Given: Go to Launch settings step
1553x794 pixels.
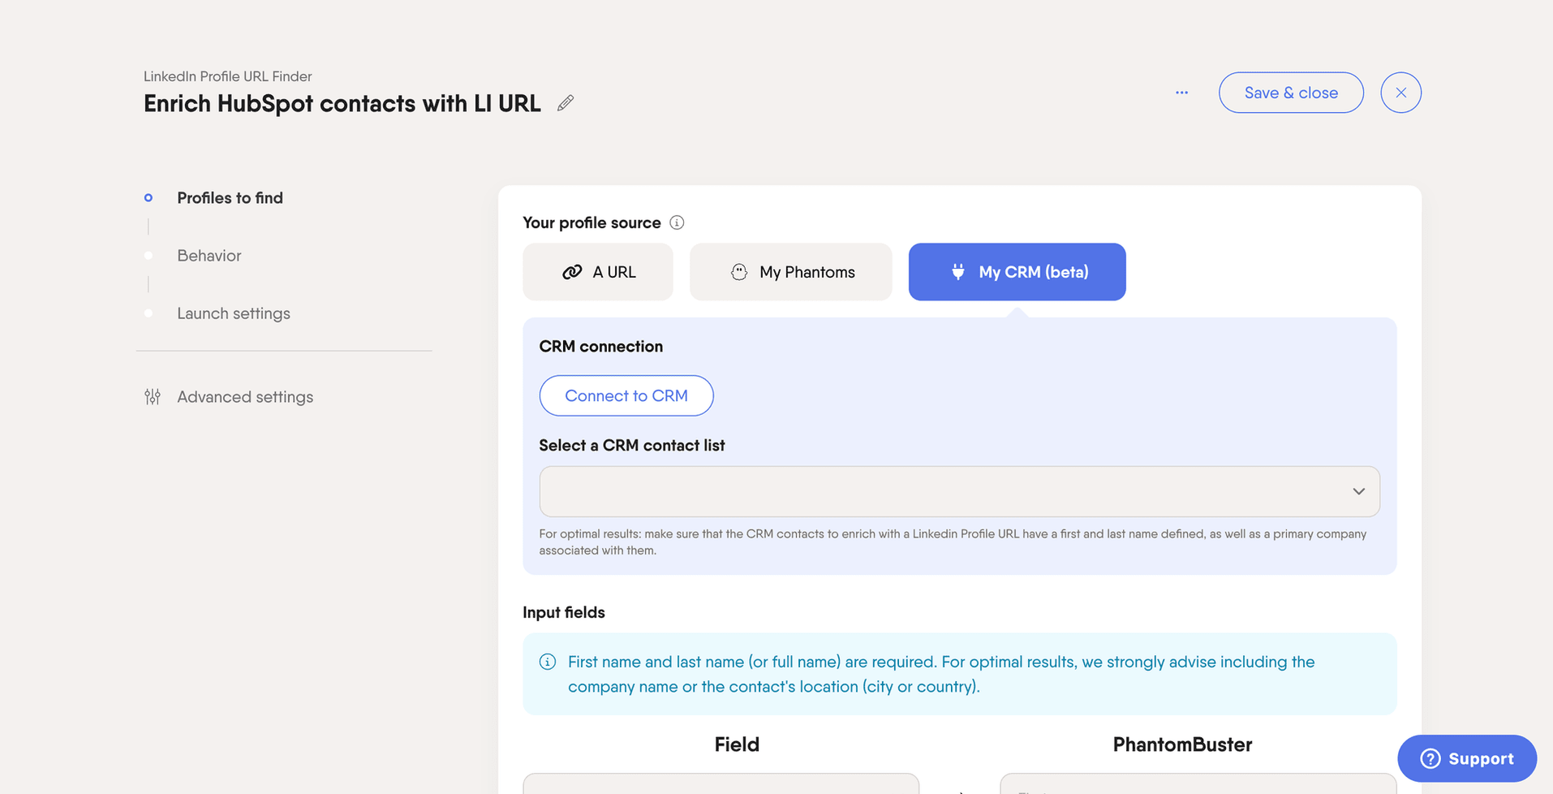Looking at the screenshot, I should (234, 313).
